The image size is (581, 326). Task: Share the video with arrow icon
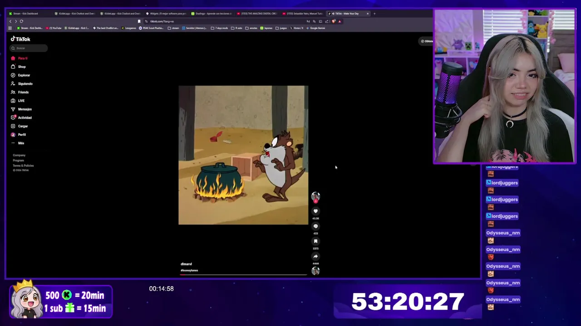(x=315, y=256)
